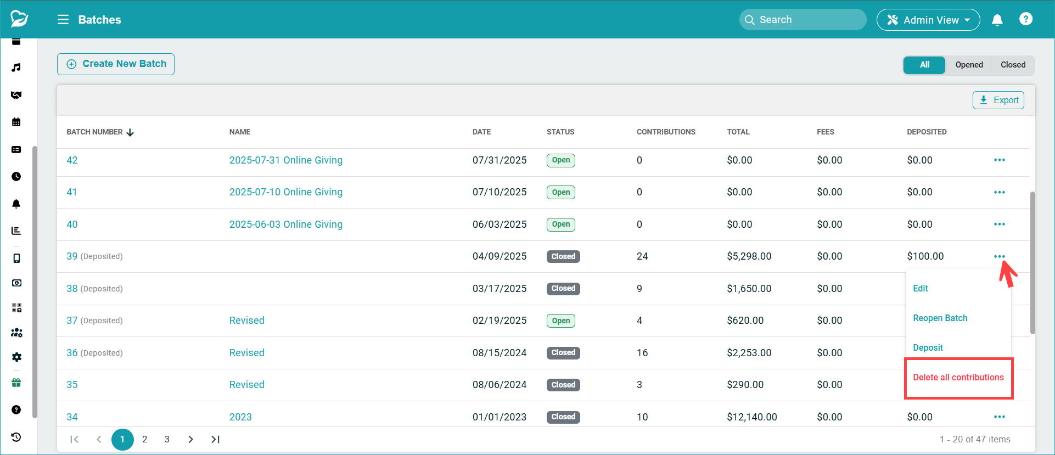Open the calendar icon in the sidebar

point(16,122)
